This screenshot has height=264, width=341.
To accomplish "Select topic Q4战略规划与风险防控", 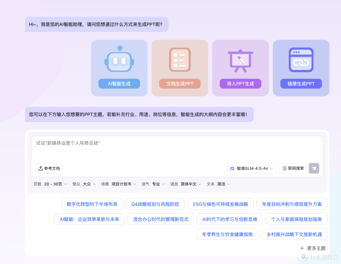I will point(155,204).
